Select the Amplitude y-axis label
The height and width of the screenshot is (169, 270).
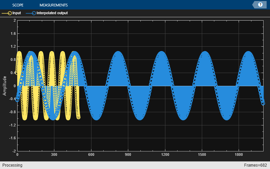click(5, 86)
